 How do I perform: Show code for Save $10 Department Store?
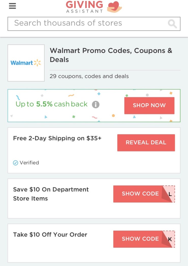coord(140,194)
